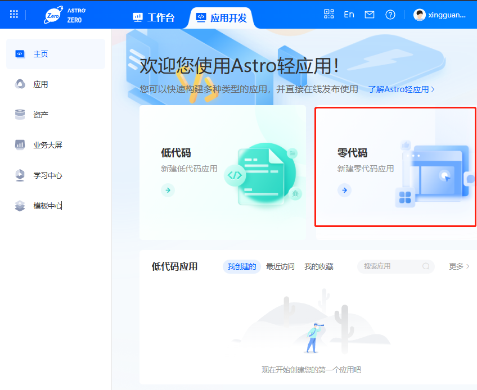Click the 零代码 card title
Viewport: 477px width, 390px height.
tap(352, 153)
